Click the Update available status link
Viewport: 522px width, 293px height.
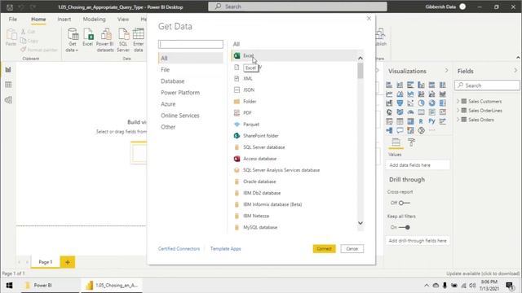coord(483,273)
